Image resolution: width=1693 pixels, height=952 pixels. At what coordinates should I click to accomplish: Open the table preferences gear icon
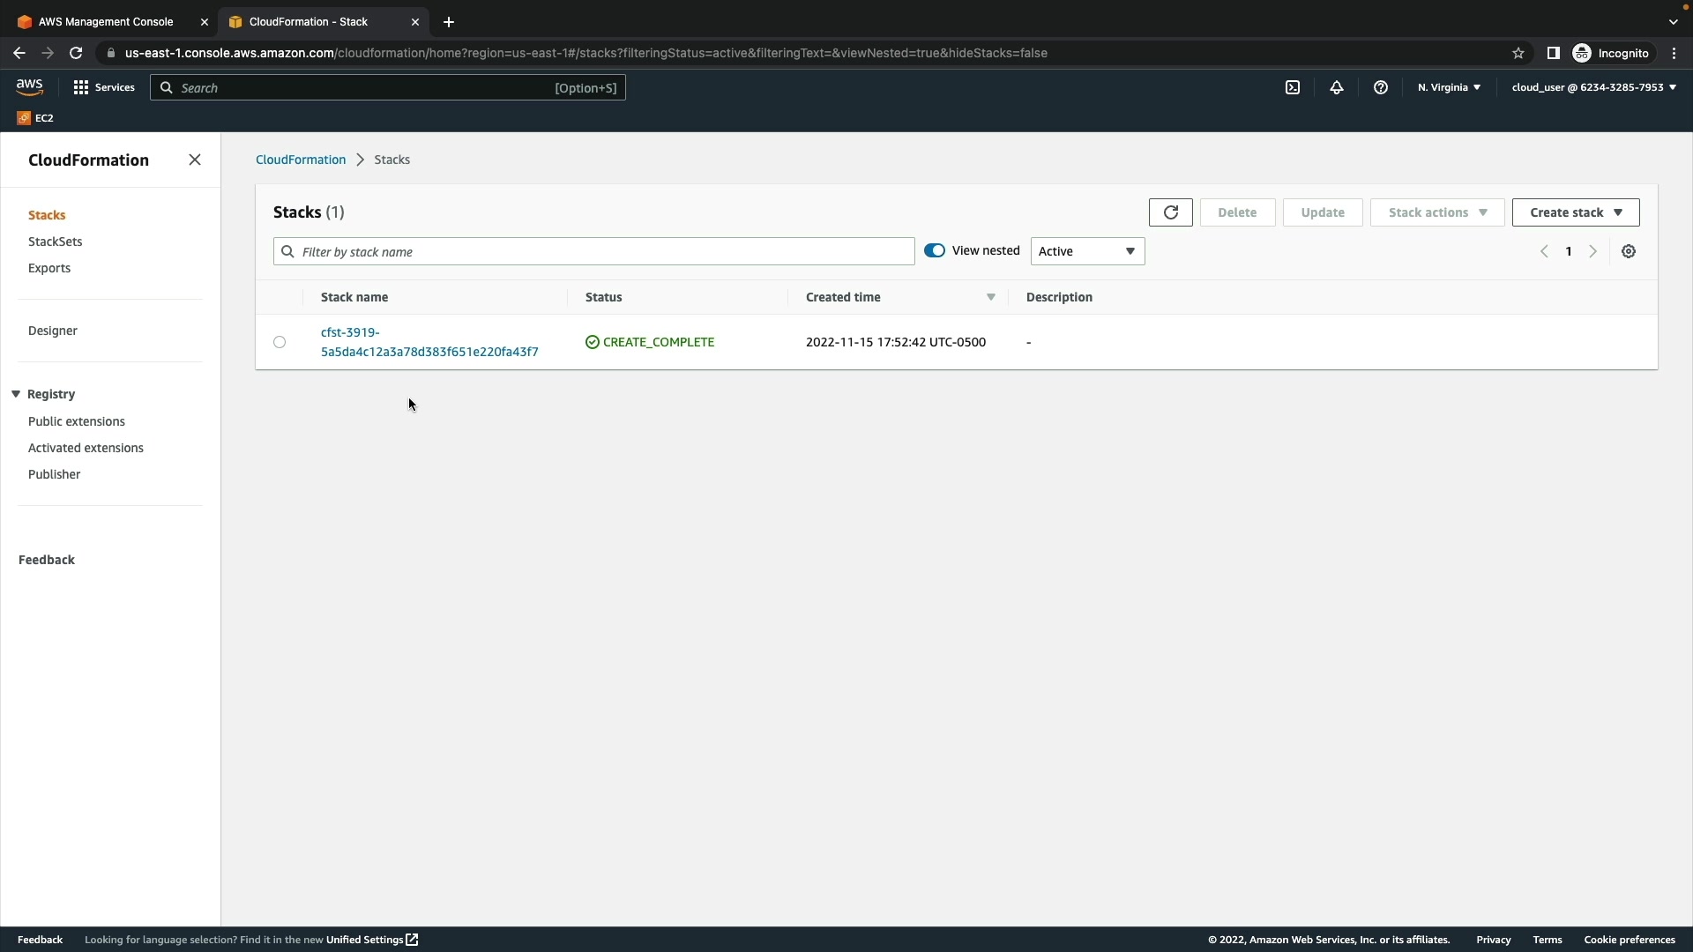pyautogui.click(x=1628, y=251)
